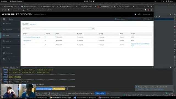This screenshot has height=99, width=176.
Task: Open the Add to Project dropdown
Action: coord(147,19)
